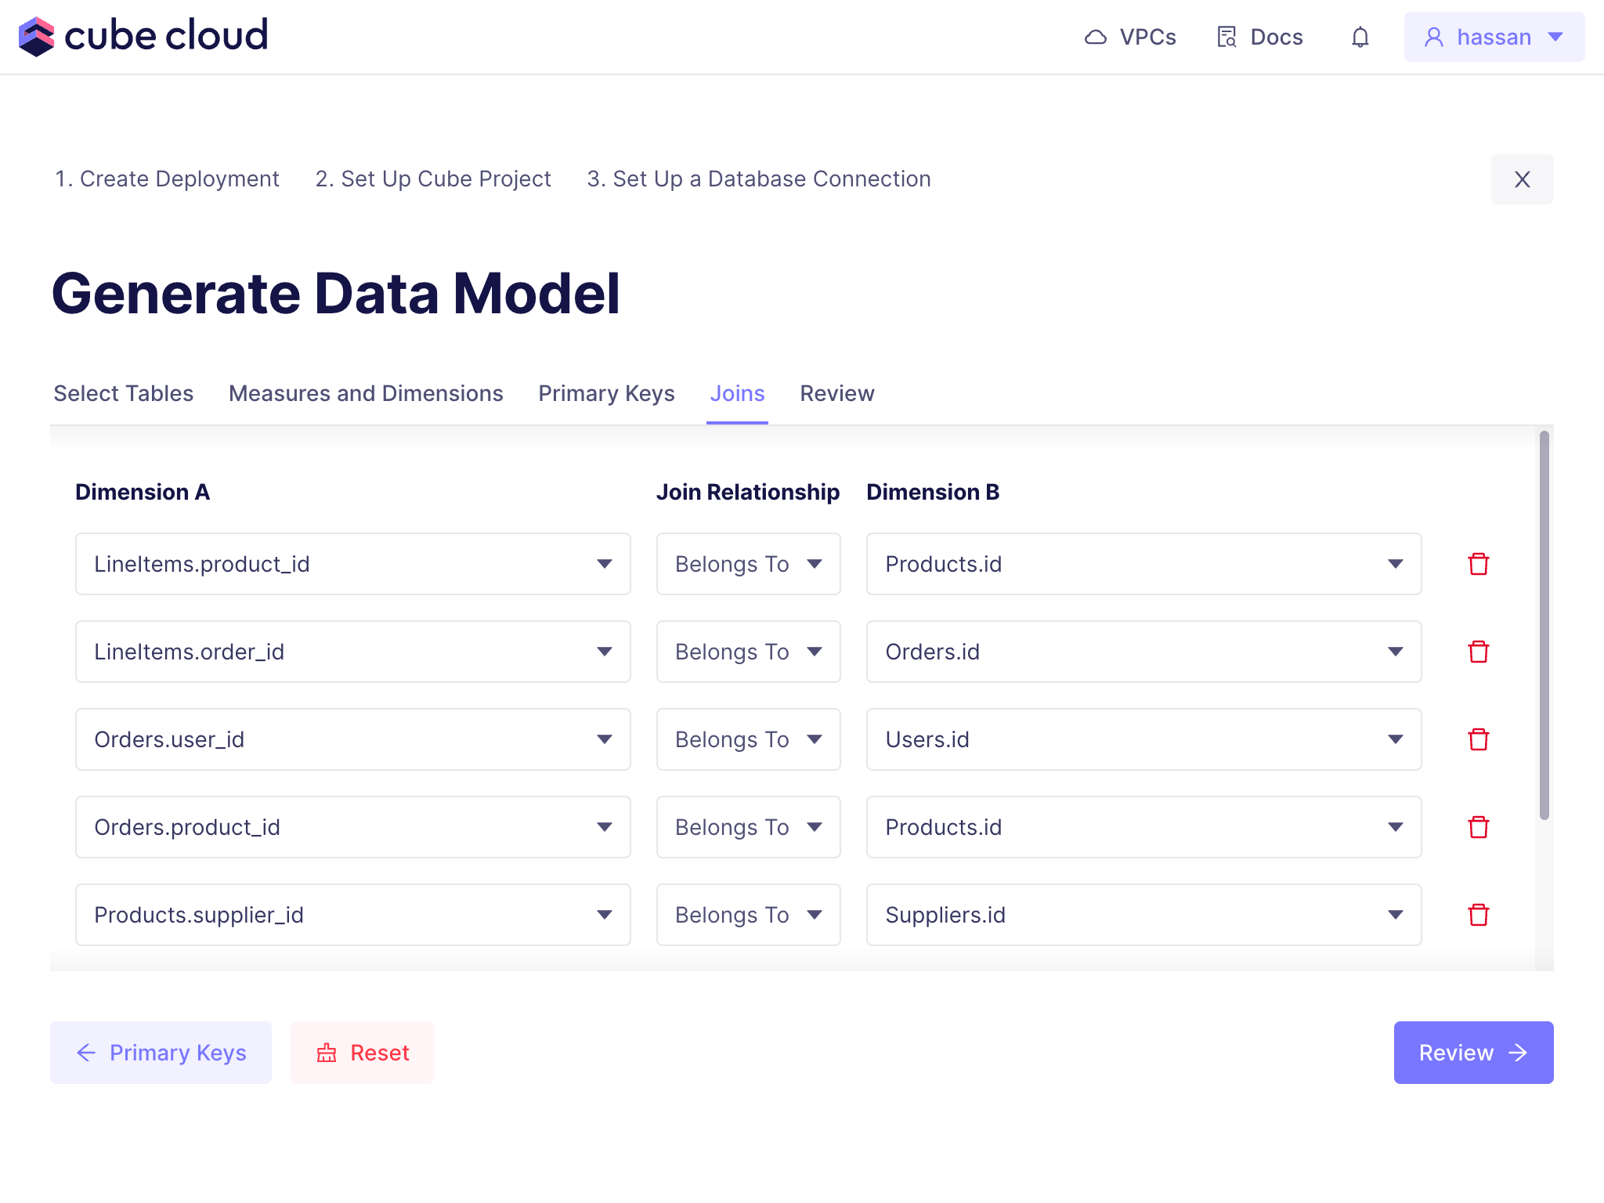
Task: Open Docs link
Action: tap(1260, 37)
